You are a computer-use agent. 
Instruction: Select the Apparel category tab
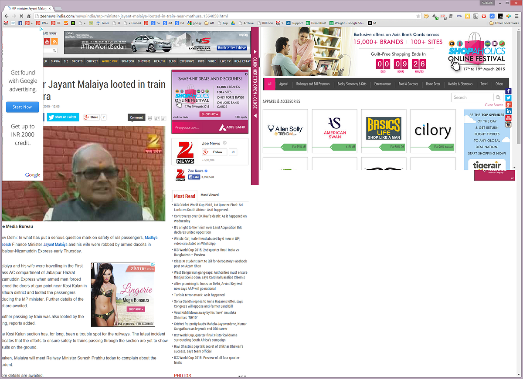click(x=284, y=84)
